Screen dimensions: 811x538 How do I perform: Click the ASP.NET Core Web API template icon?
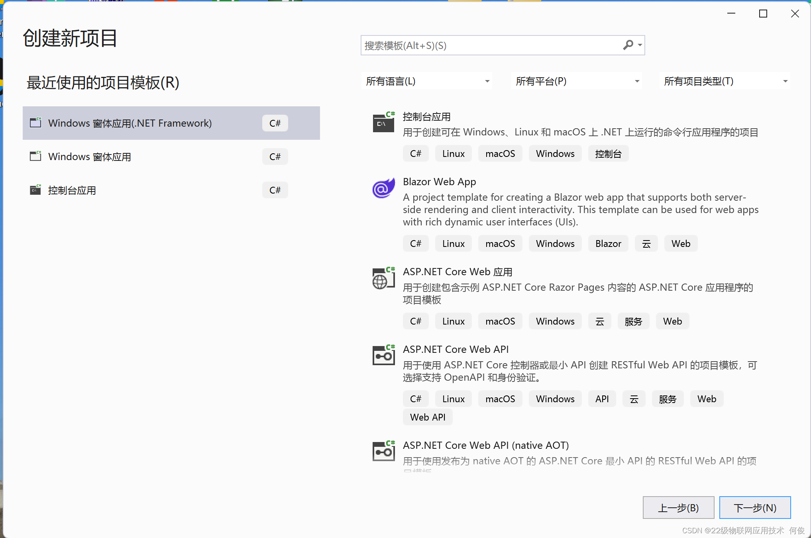tap(384, 355)
